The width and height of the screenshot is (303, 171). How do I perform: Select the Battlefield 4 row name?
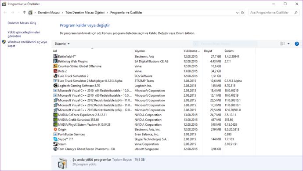[67, 56]
